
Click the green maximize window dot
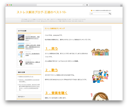click(x=11, y=5)
